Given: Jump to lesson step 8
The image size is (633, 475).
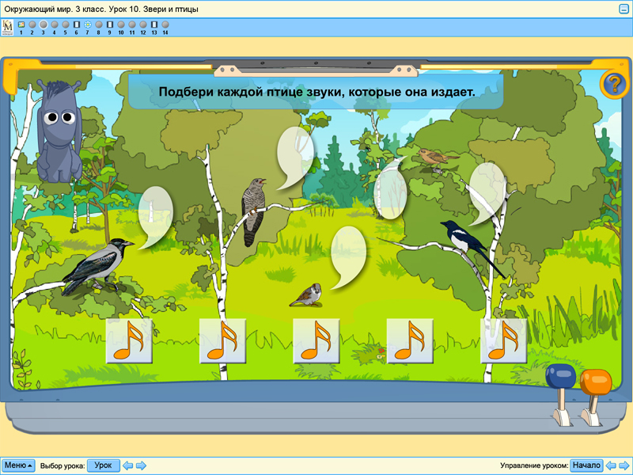Looking at the screenshot, I should (x=98, y=25).
